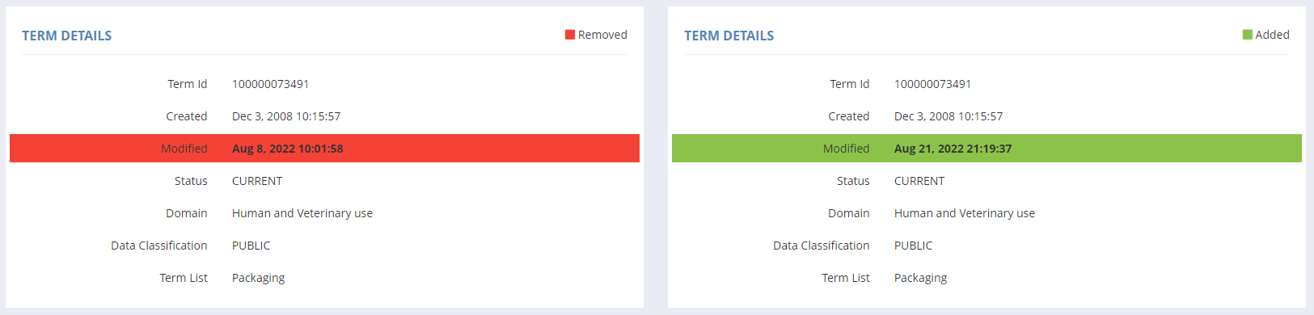The height and width of the screenshot is (315, 1314).
Task: Click CURRENT status in the Removed panel
Action: [x=257, y=181]
